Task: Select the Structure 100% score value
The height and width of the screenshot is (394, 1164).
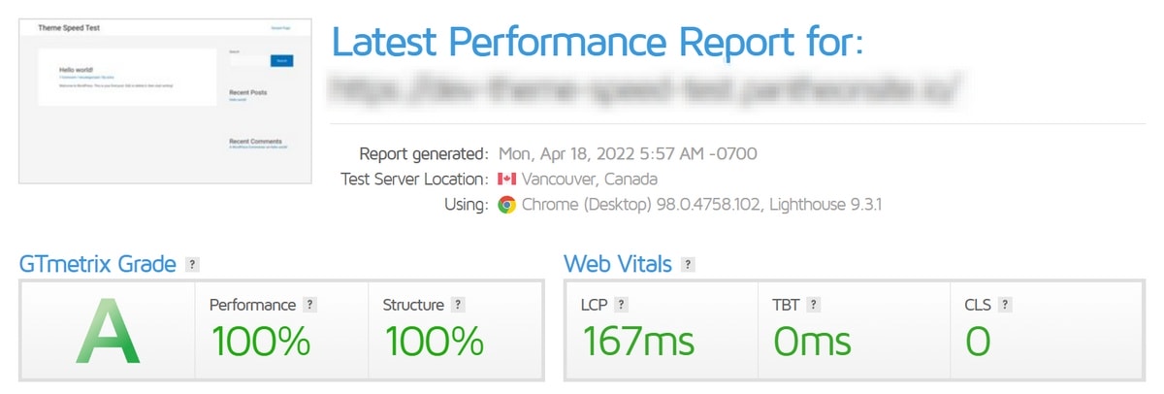Action: [x=434, y=341]
